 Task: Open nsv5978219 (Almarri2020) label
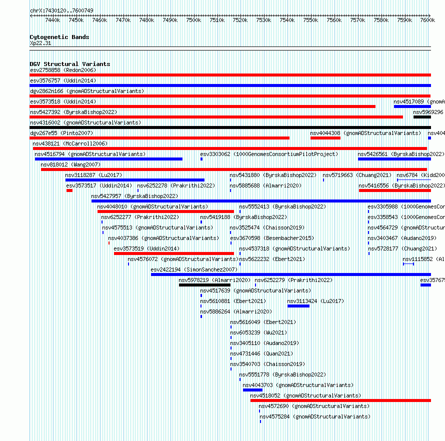214,280
